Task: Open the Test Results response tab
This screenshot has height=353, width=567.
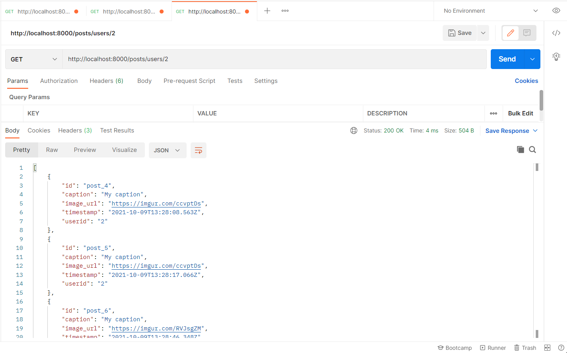Action: pos(117,130)
